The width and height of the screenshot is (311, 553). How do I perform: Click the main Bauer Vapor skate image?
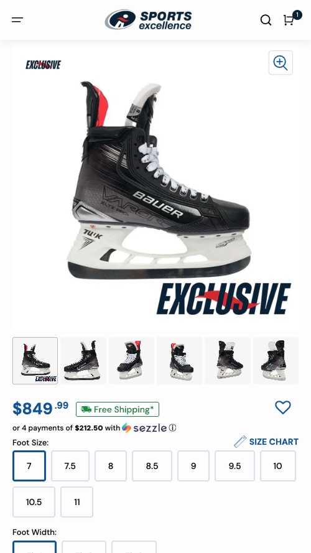click(159, 180)
